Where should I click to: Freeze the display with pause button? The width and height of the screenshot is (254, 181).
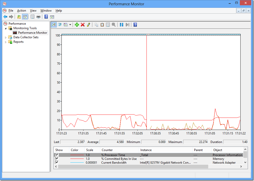[x=121, y=25]
